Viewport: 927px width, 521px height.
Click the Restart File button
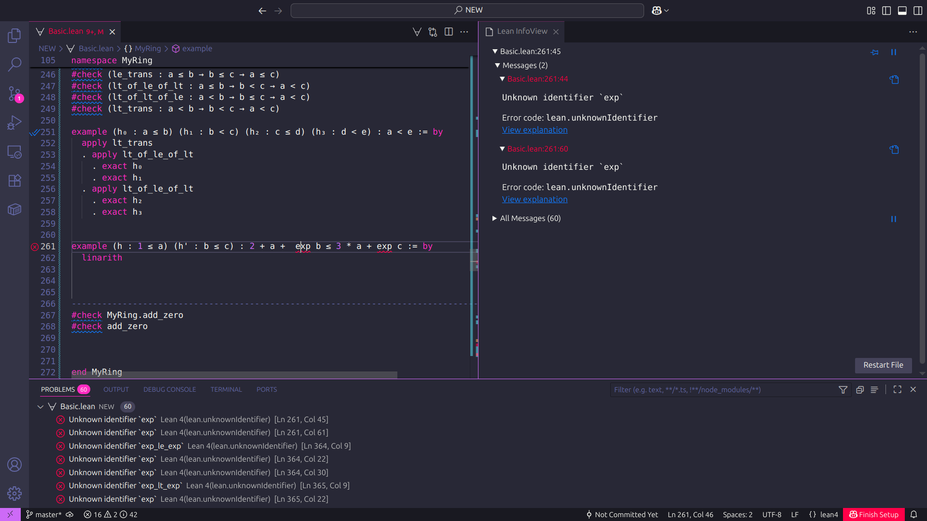(x=883, y=365)
